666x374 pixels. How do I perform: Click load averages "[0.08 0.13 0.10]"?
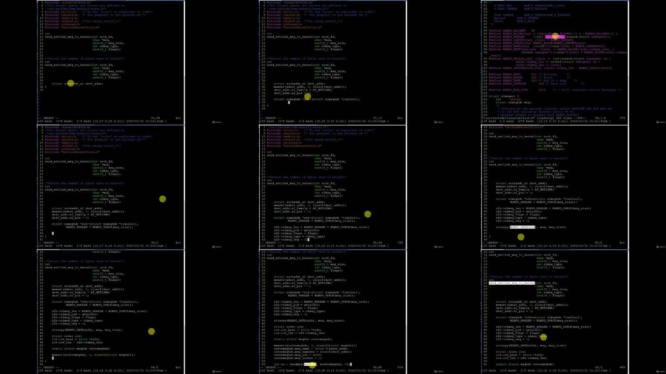[331, 370]
